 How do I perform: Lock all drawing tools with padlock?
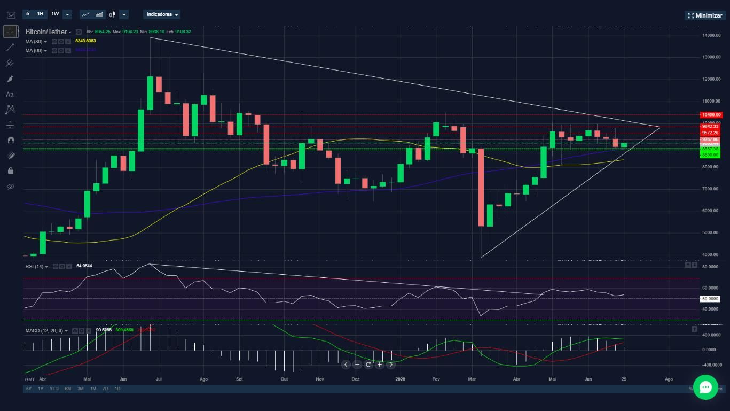click(10, 170)
